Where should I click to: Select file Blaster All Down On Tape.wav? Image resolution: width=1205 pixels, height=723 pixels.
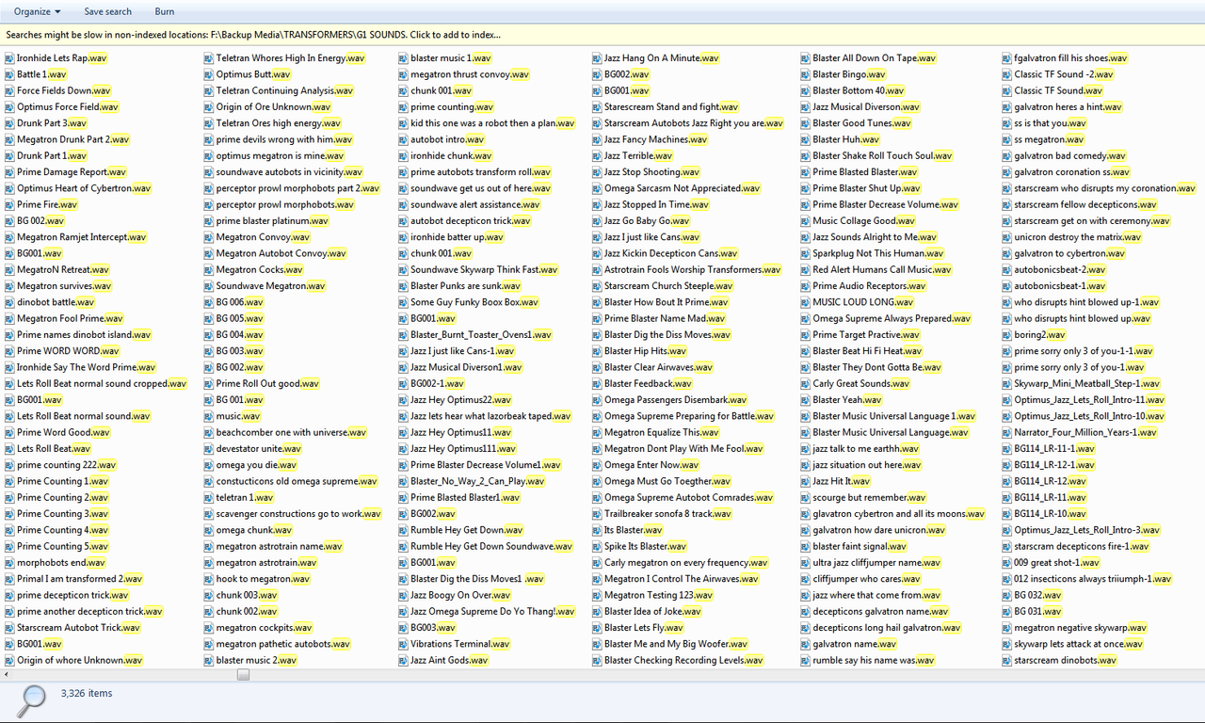point(875,58)
